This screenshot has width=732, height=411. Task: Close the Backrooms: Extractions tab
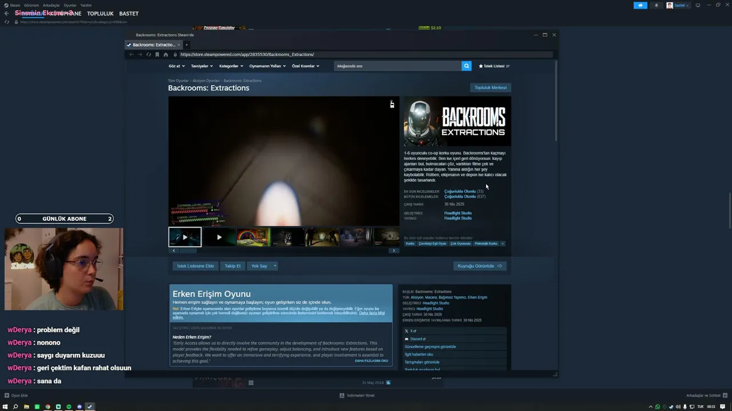tap(178, 45)
